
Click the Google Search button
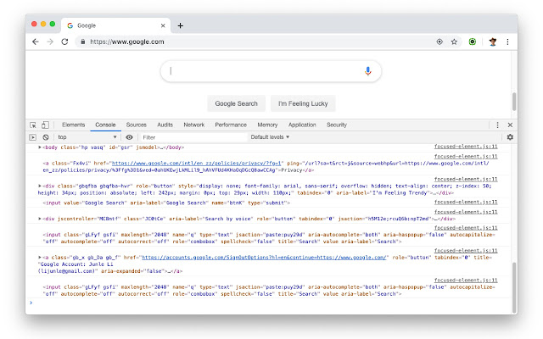[236, 103]
